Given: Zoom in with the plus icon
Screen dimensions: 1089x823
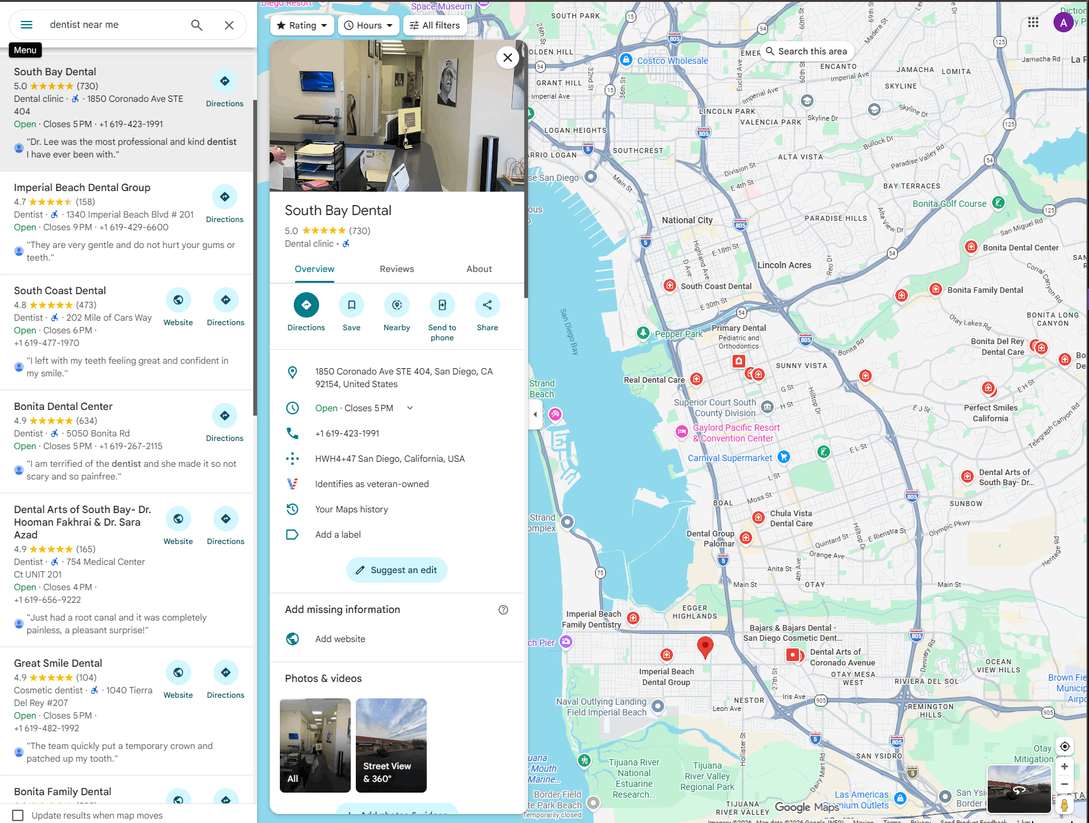Looking at the screenshot, I should pos(1065,767).
